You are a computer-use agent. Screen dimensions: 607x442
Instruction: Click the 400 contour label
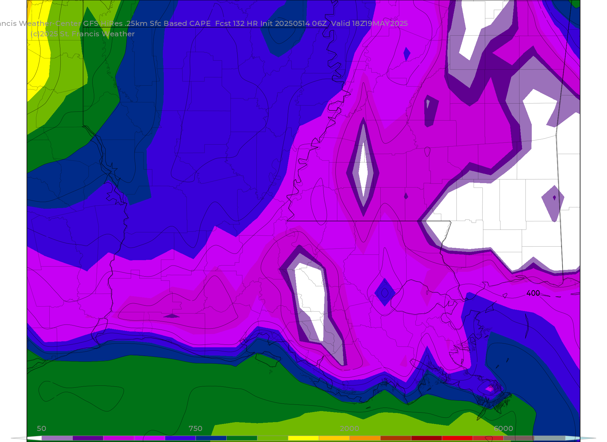[x=533, y=293]
